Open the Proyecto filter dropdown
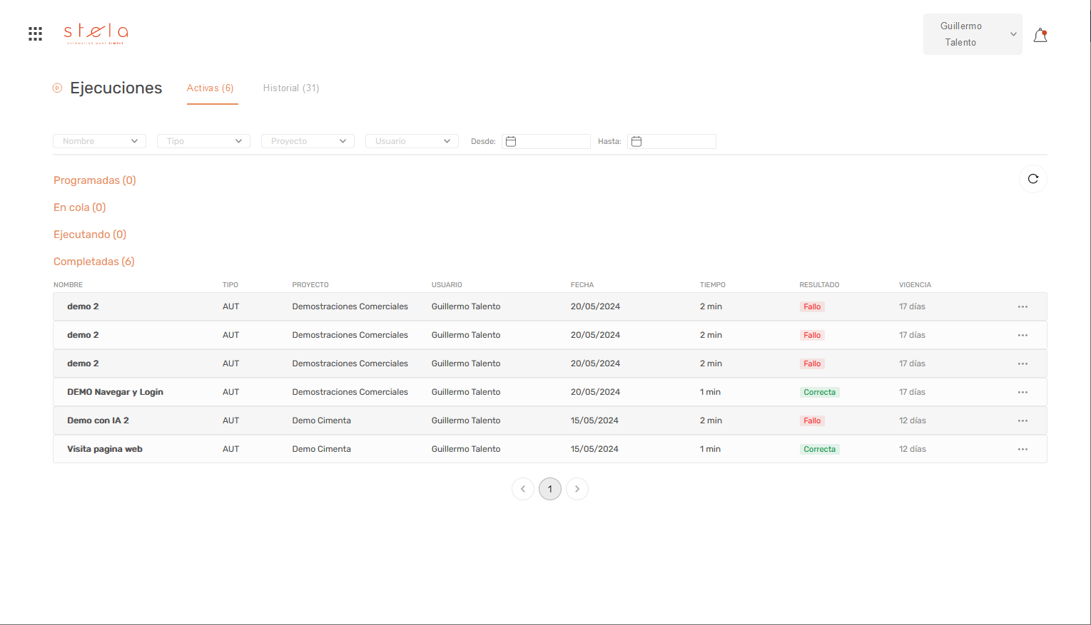 click(x=307, y=141)
